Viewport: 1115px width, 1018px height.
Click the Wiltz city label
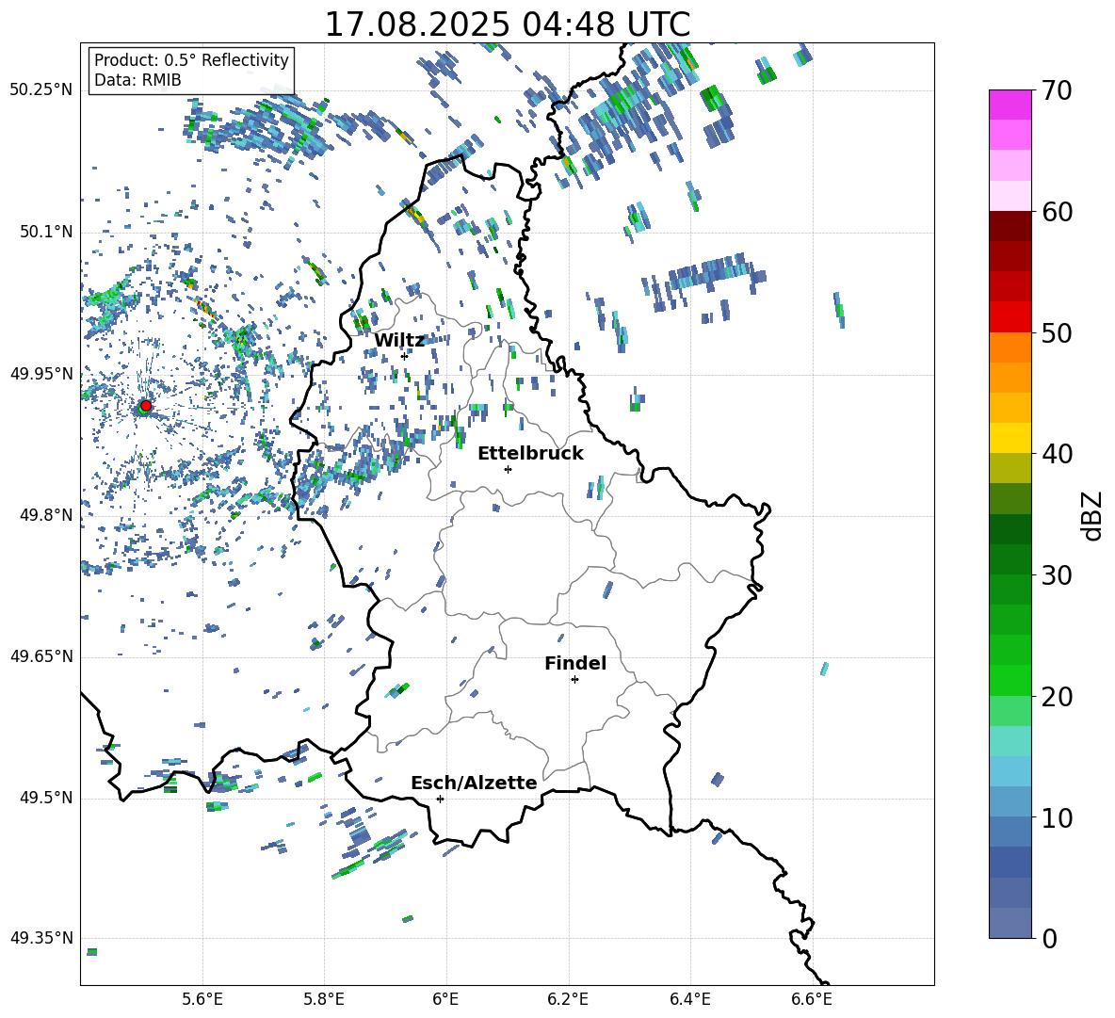click(399, 341)
